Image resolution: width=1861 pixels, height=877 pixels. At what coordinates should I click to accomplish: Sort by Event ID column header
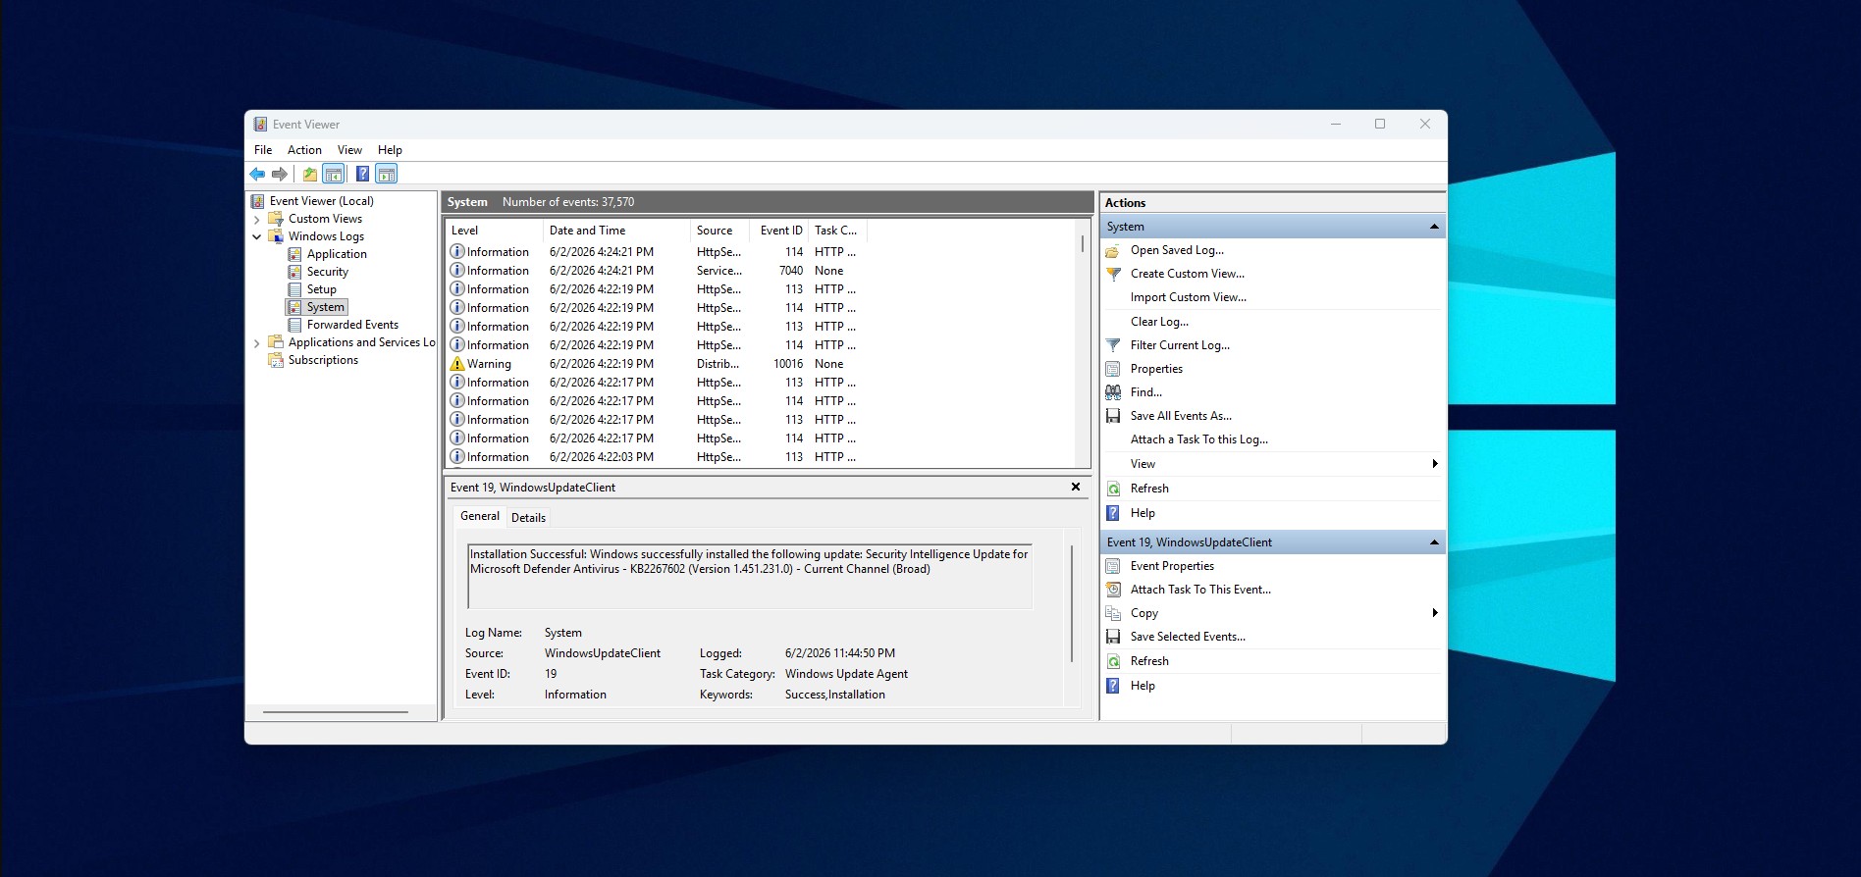[x=781, y=231]
